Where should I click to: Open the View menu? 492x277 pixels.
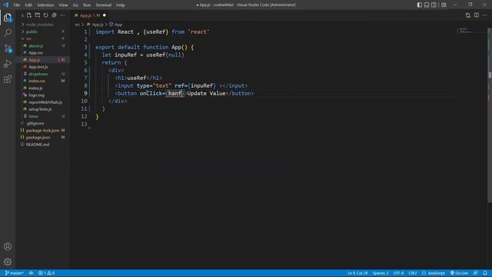[63, 5]
